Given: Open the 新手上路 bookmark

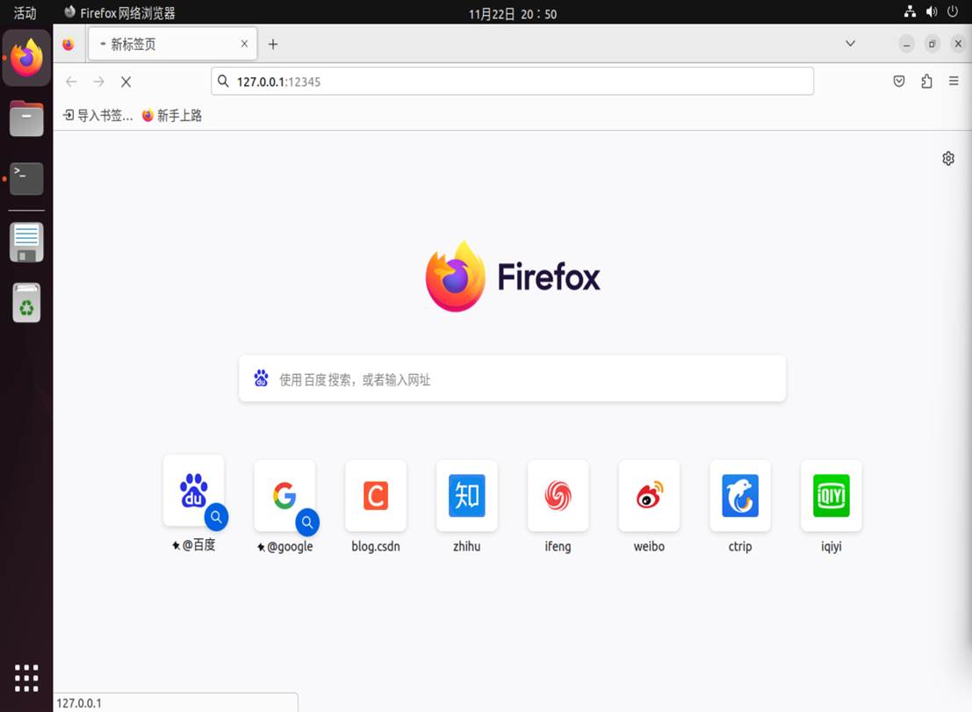Looking at the screenshot, I should point(172,115).
